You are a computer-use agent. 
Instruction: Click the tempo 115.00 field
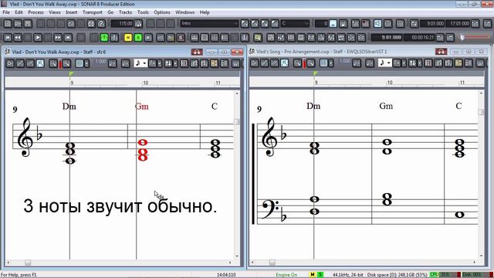coord(122,24)
